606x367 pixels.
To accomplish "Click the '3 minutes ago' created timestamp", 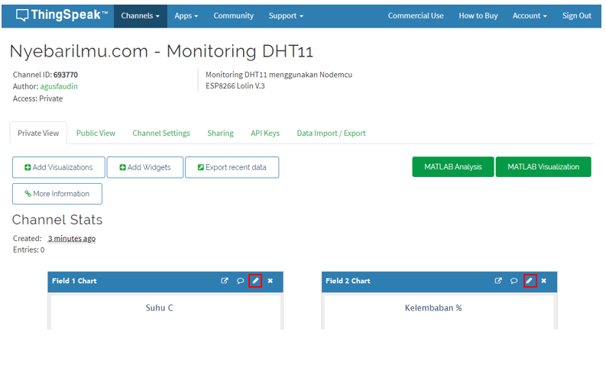I will pos(72,239).
